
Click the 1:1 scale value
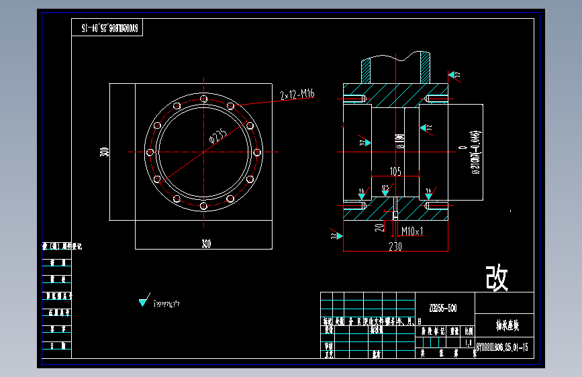pyautogui.click(x=469, y=343)
